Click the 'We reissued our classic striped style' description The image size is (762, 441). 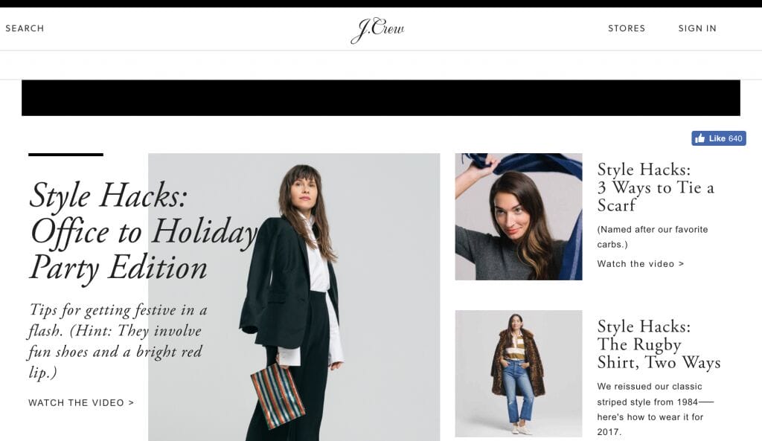click(x=656, y=409)
